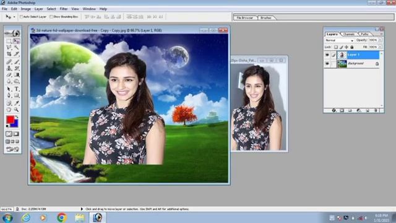396x223 pixels.
Task: Toggle lock image pixels brush icon
Action: 341,47
